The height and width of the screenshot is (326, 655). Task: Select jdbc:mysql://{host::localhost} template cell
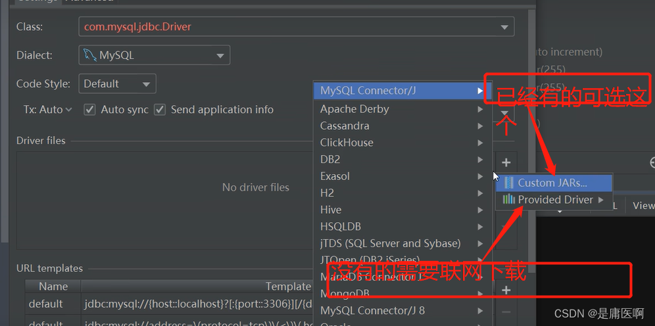pyautogui.click(x=198, y=304)
